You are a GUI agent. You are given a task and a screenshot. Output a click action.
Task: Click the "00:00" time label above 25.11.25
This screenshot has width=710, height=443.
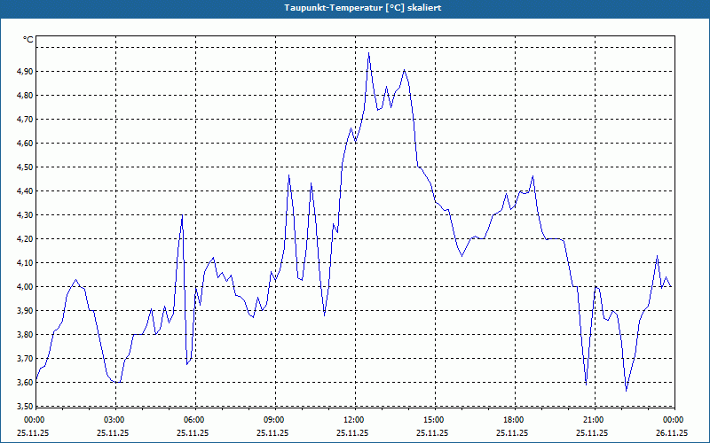(x=33, y=420)
